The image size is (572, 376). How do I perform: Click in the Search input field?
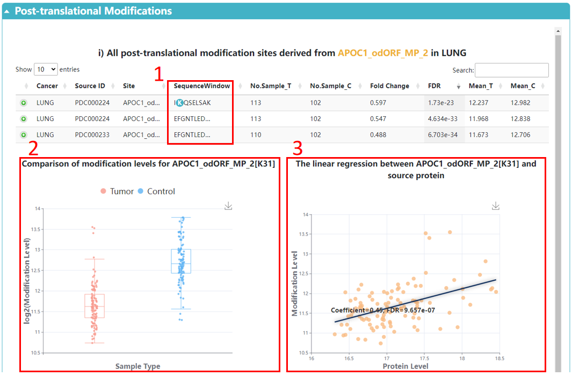511,70
